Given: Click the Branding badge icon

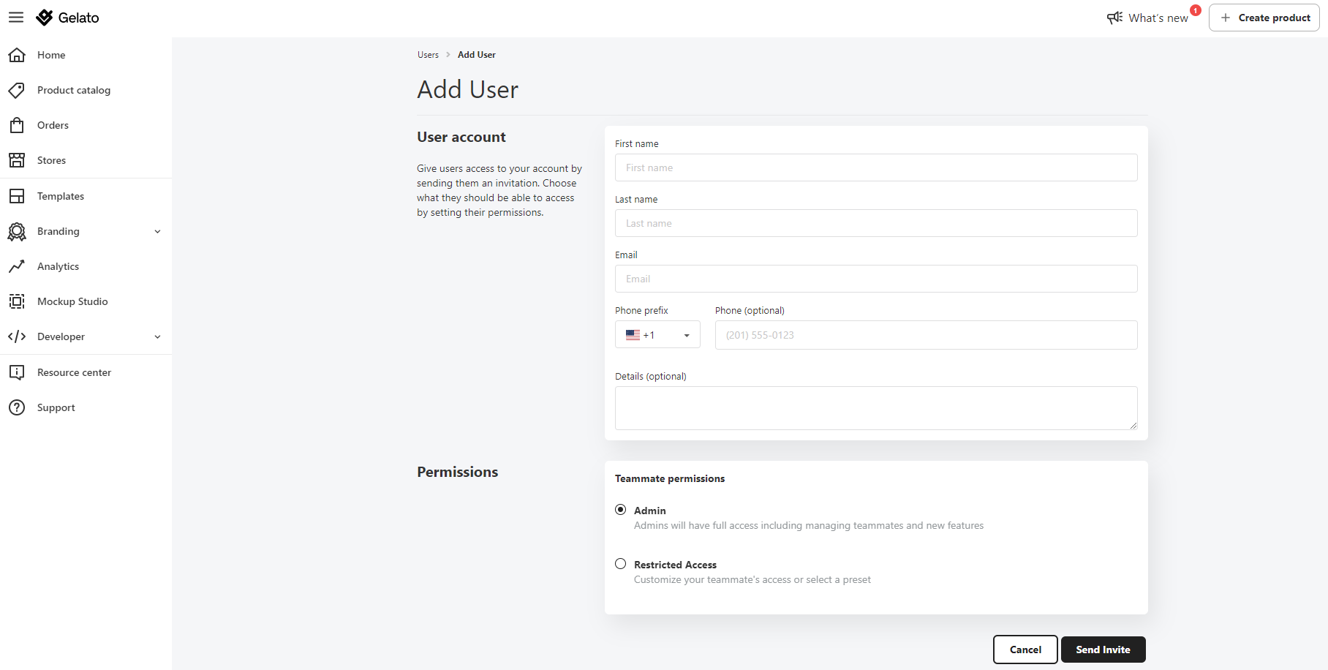Looking at the screenshot, I should click(x=17, y=232).
